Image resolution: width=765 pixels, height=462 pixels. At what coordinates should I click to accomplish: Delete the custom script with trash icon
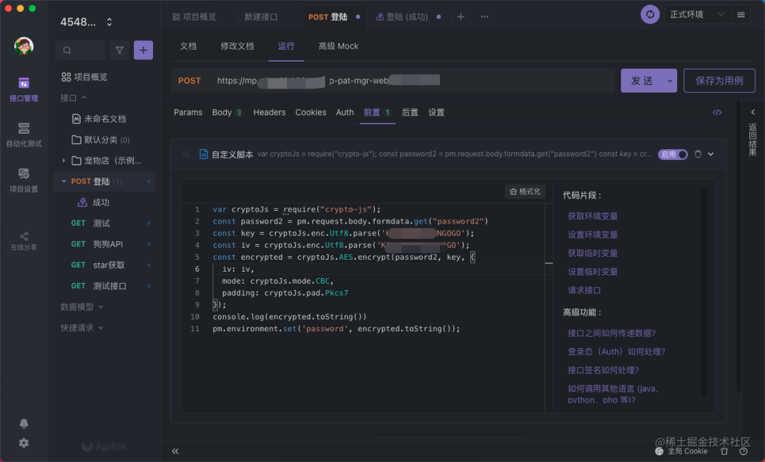coord(698,154)
